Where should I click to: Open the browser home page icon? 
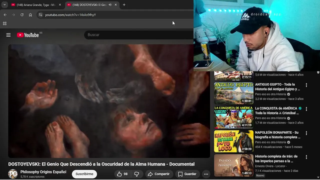[30, 15]
